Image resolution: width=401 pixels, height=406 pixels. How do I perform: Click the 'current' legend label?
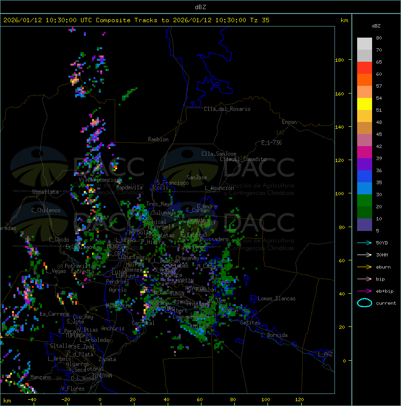[386, 303]
